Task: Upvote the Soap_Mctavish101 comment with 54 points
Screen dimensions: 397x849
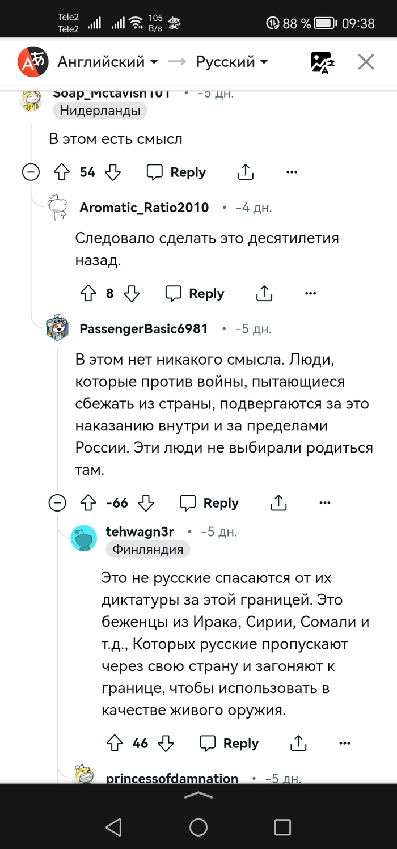Action: [61, 172]
